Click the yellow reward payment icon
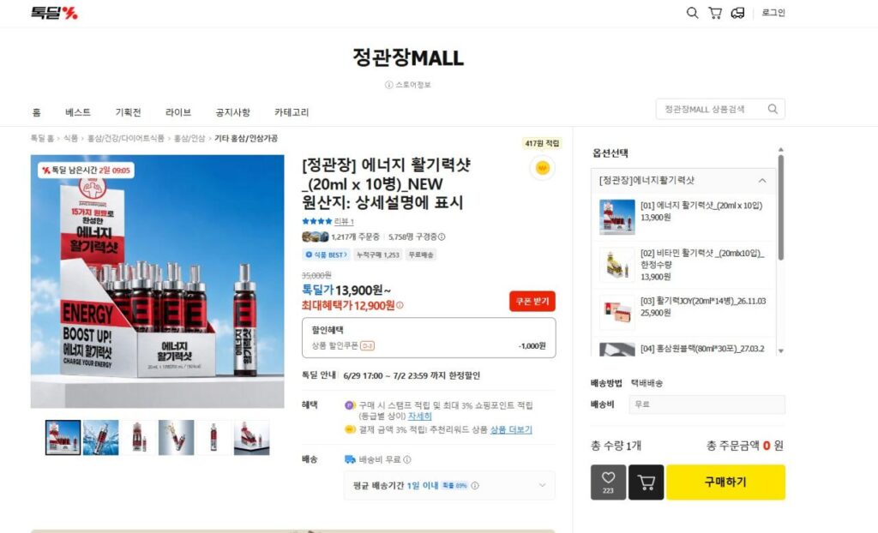This screenshot has width=878, height=533. tap(350, 429)
